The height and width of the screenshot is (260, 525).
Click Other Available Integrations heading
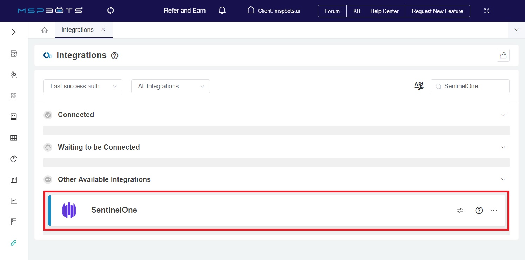104,179
